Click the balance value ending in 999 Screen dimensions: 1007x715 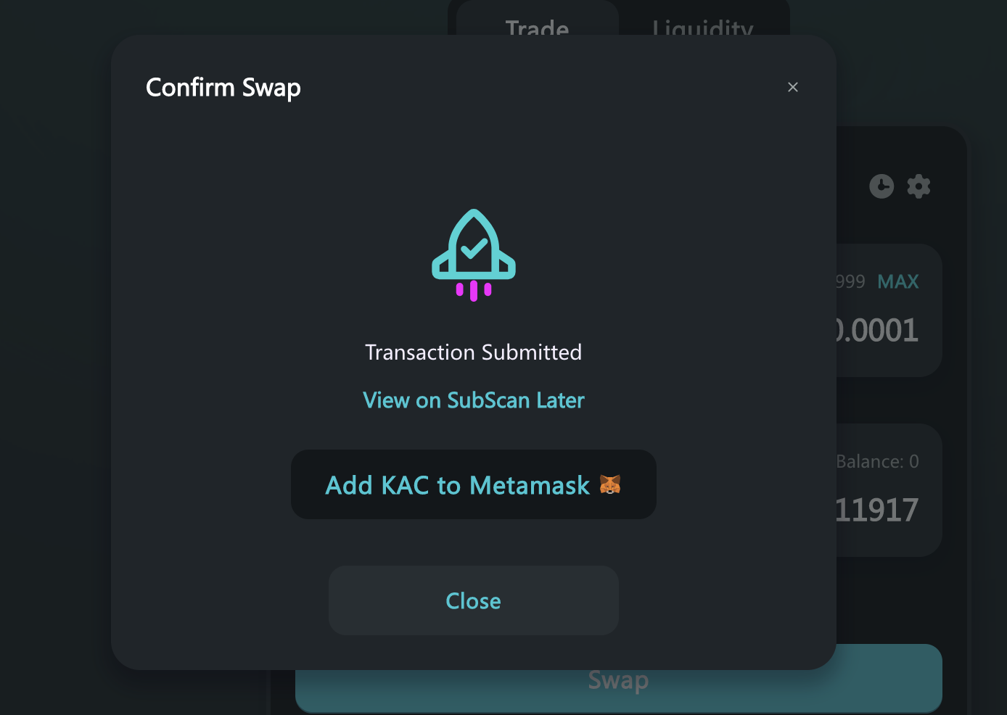pos(851,281)
